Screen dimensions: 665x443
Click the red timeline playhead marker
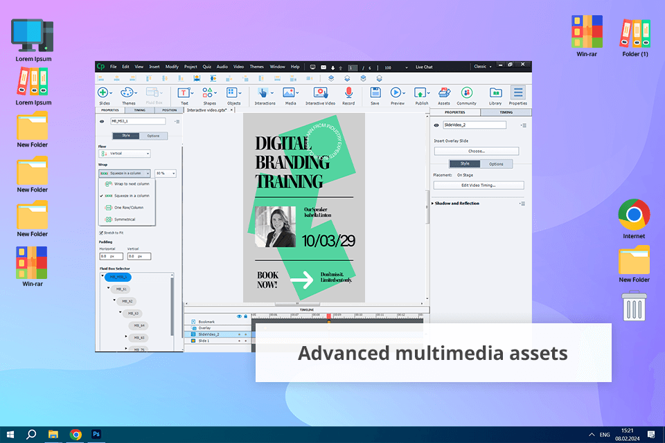(329, 316)
